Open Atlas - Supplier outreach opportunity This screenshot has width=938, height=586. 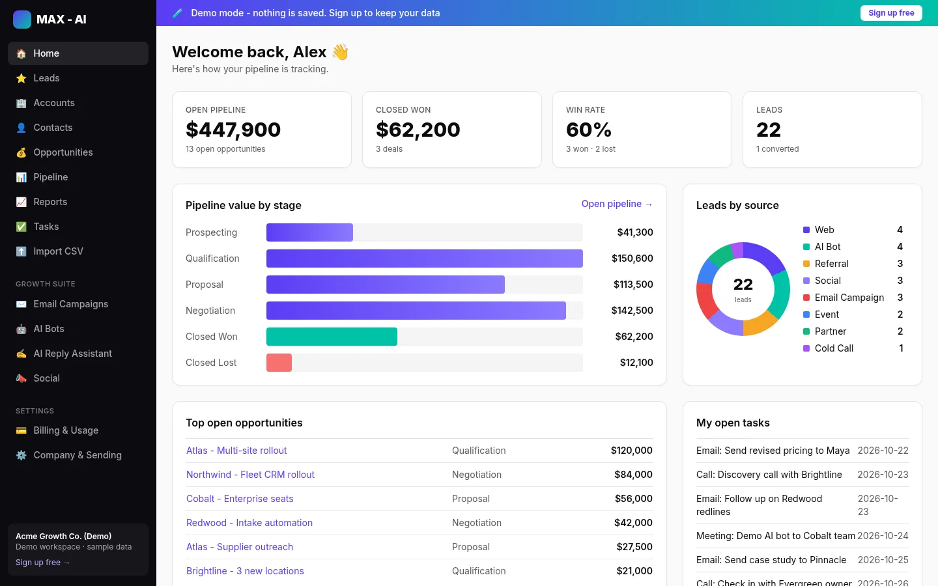click(240, 547)
